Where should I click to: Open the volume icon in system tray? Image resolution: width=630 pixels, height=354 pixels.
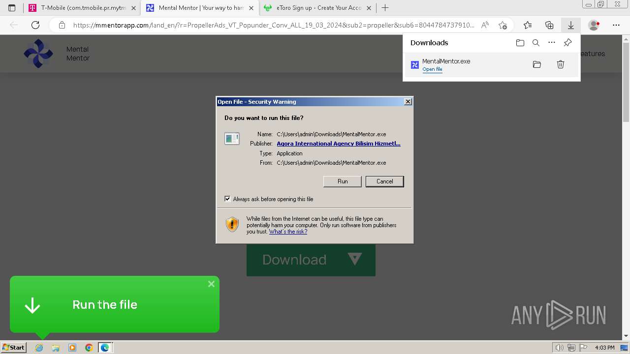click(559, 348)
